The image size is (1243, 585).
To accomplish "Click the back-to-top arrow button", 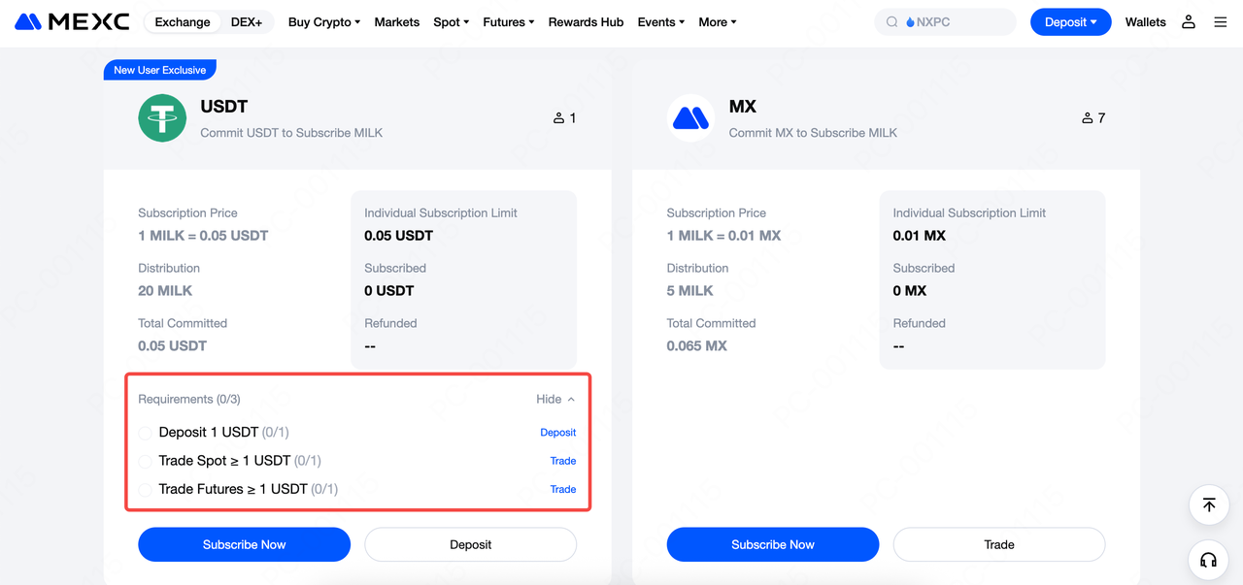I will (x=1209, y=504).
